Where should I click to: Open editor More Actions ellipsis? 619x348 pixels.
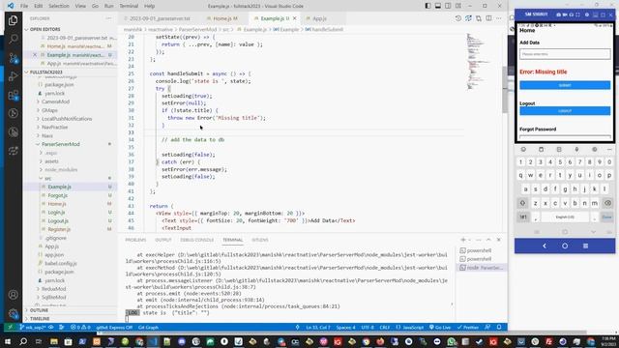coord(499,18)
